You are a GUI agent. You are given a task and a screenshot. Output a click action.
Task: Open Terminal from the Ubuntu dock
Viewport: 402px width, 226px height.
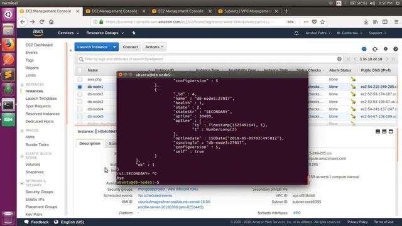(8, 105)
